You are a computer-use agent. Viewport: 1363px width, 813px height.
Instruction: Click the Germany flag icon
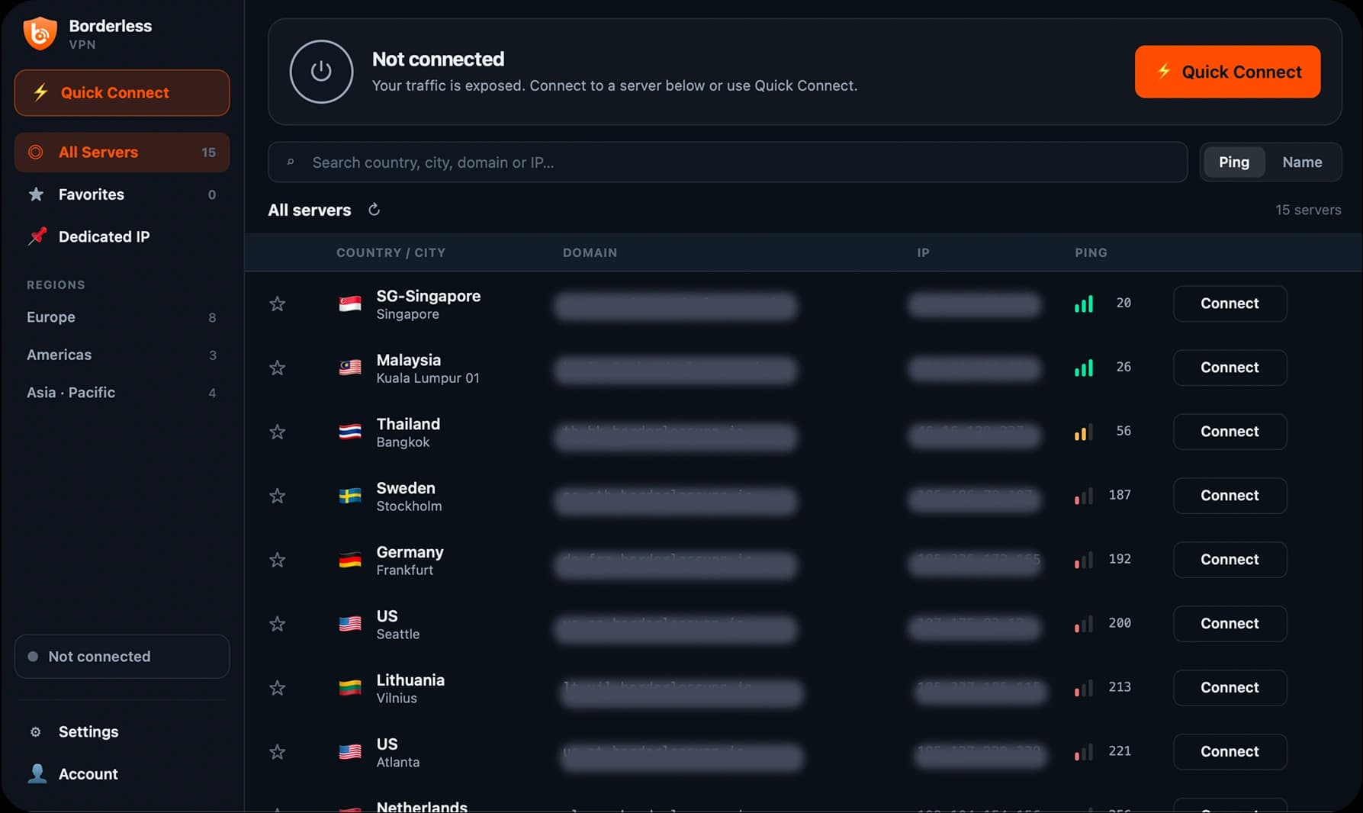(350, 560)
